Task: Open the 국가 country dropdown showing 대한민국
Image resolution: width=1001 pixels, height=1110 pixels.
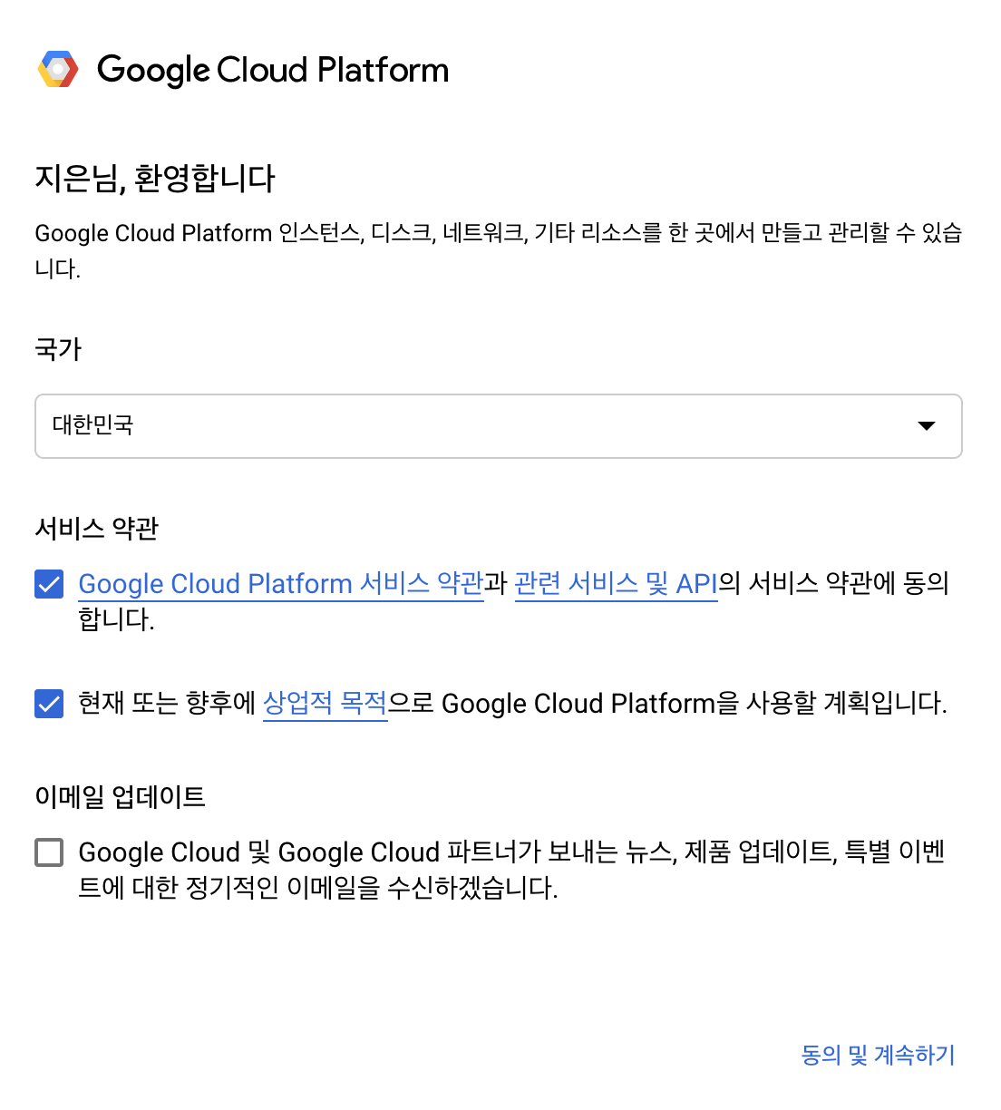Action: pyautogui.click(x=499, y=426)
